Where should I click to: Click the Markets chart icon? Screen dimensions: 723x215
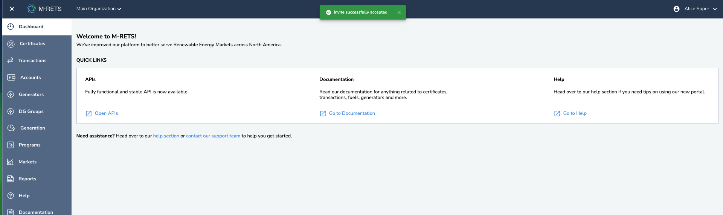(10, 162)
